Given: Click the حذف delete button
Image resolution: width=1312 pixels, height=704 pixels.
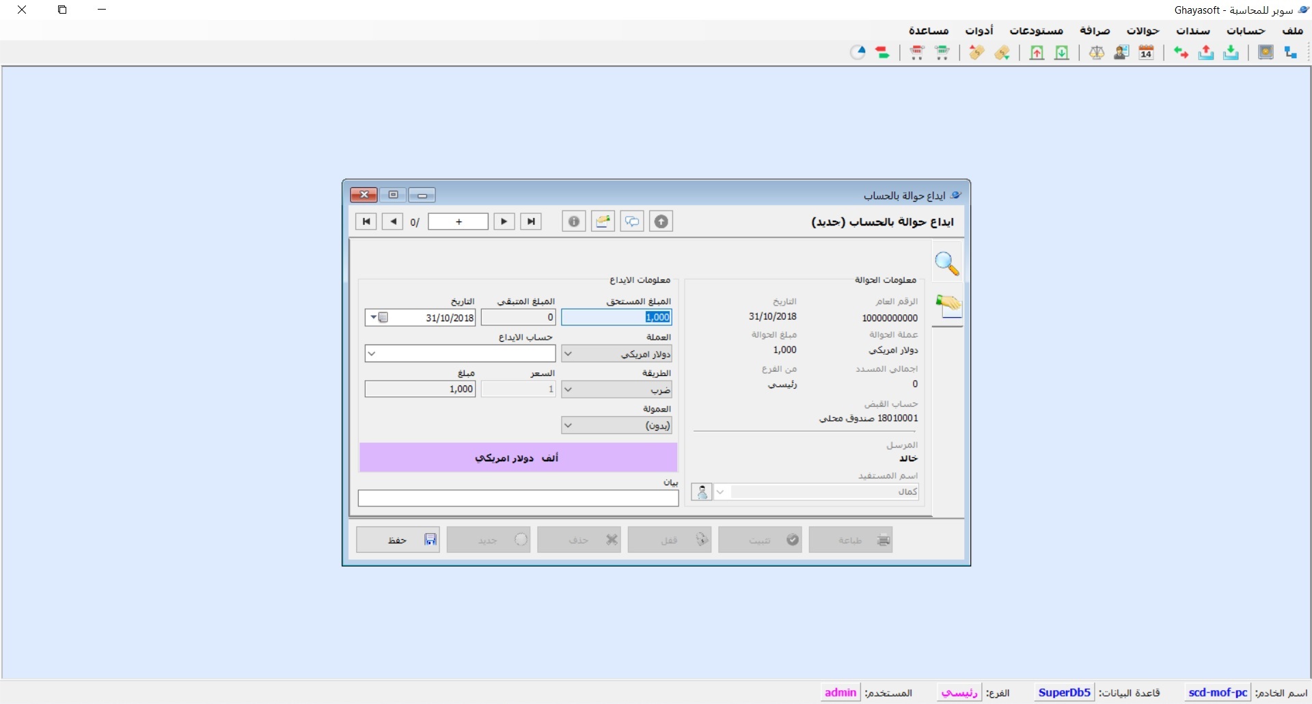Looking at the screenshot, I should click(x=579, y=540).
